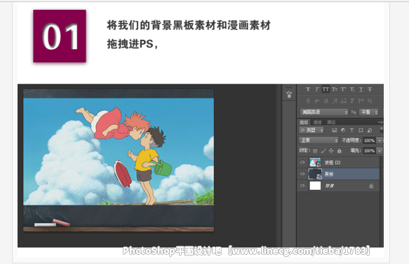This screenshot has width=409, height=264.
Task: Toggle the layer filter switch
Action: [382, 130]
